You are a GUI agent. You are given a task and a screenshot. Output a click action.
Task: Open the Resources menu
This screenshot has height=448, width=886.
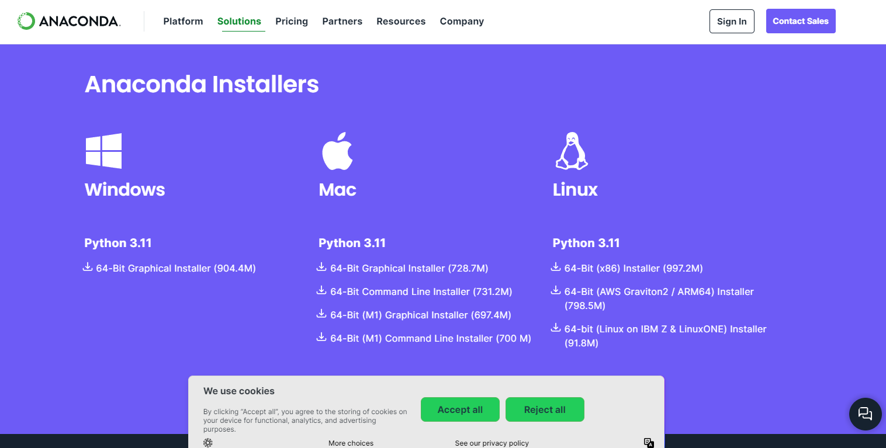(x=401, y=21)
